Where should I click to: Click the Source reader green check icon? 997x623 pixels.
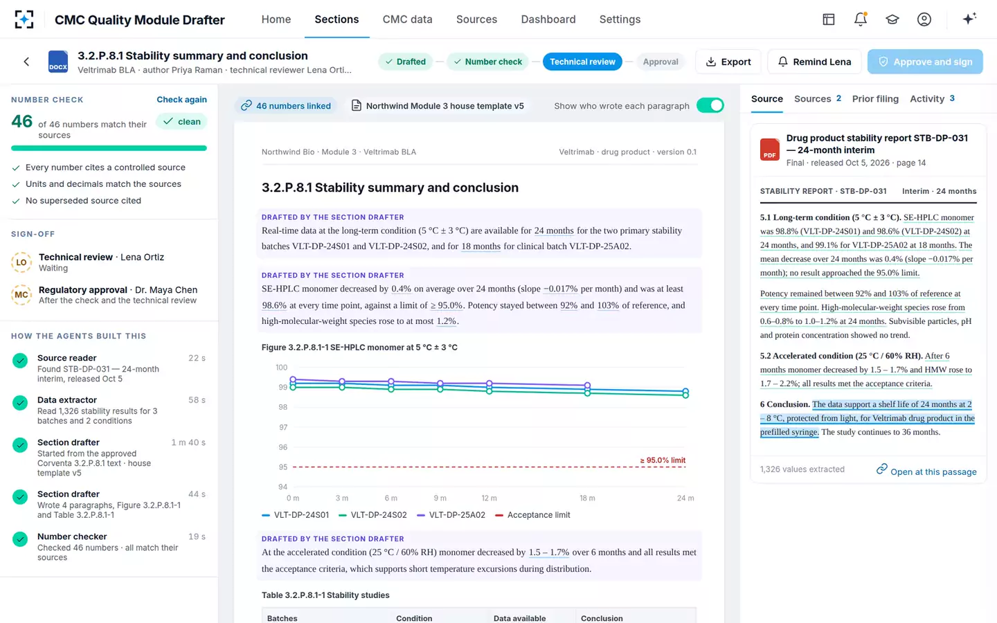point(20,360)
